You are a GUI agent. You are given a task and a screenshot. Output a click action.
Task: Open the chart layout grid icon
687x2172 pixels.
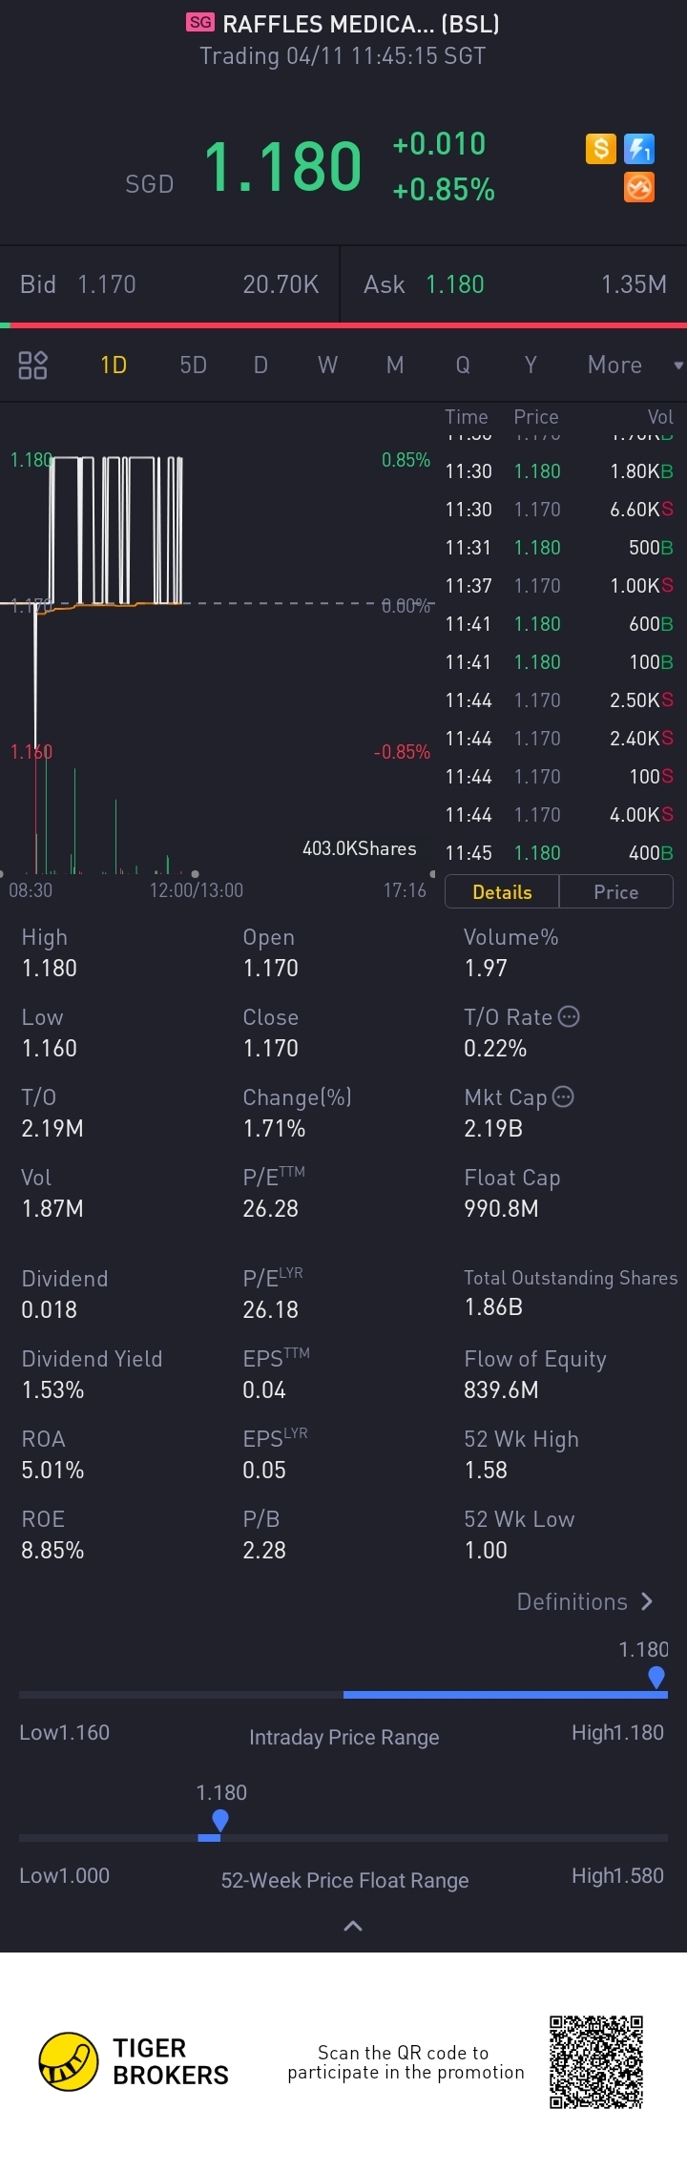tap(33, 365)
